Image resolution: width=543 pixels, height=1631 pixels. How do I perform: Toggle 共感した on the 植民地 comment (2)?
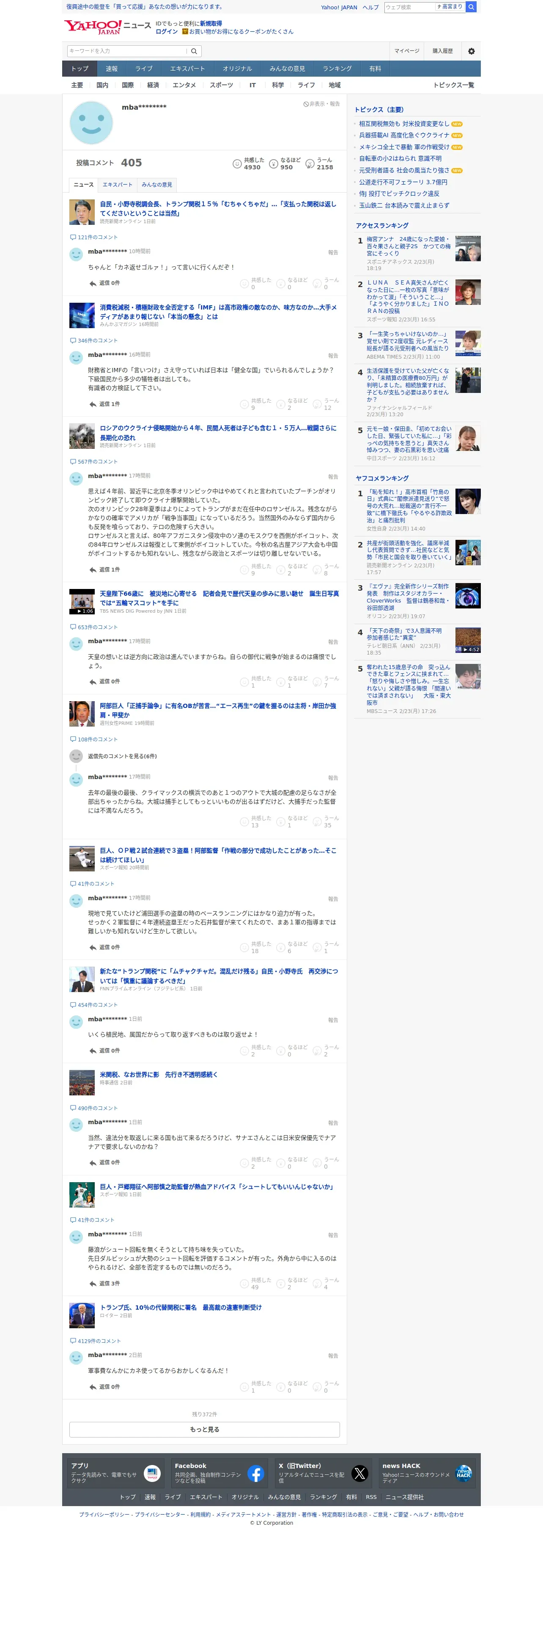(x=256, y=1050)
